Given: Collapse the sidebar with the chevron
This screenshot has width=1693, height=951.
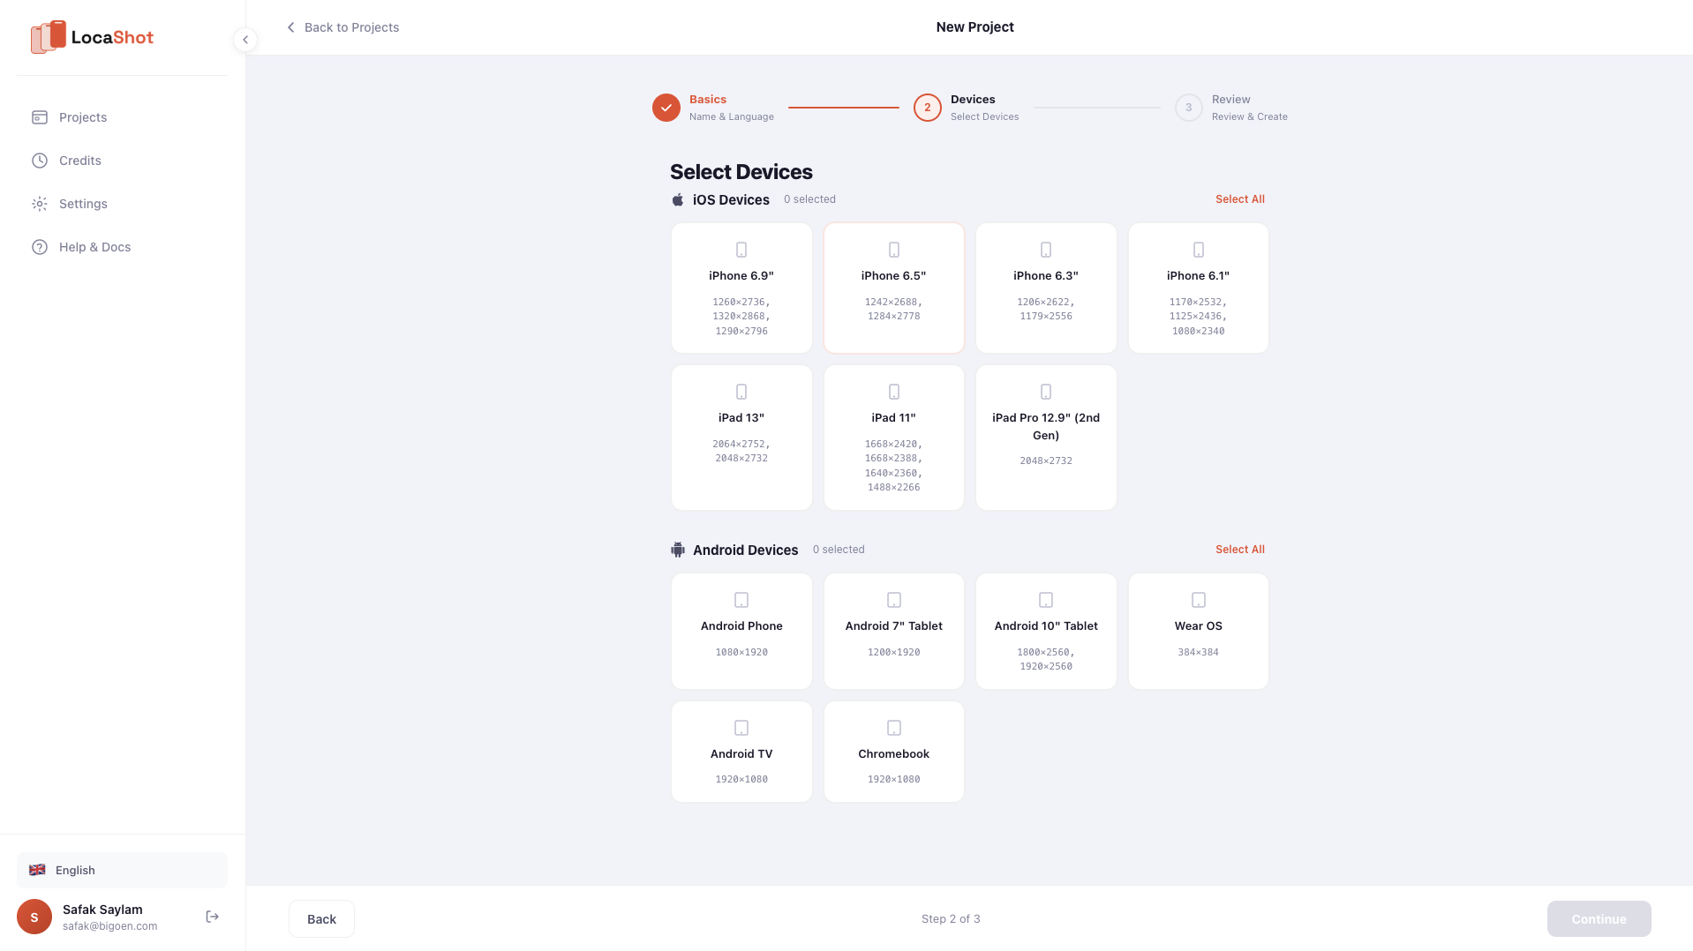Looking at the screenshot, I should pos(245,39).
